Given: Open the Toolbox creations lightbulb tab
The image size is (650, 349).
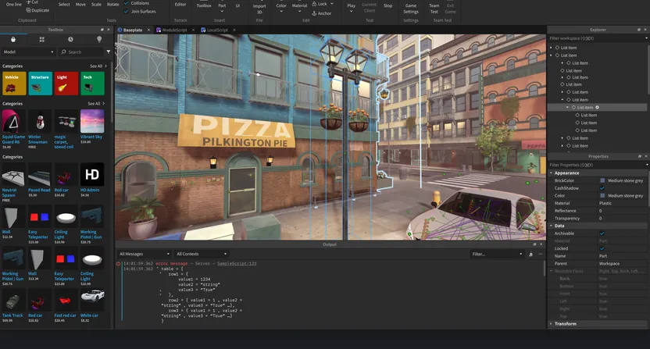Looking at the screenshot, I should point(99,39).
